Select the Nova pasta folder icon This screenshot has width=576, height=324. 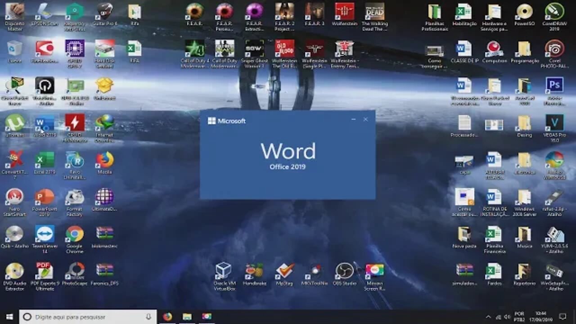[464, 237]
